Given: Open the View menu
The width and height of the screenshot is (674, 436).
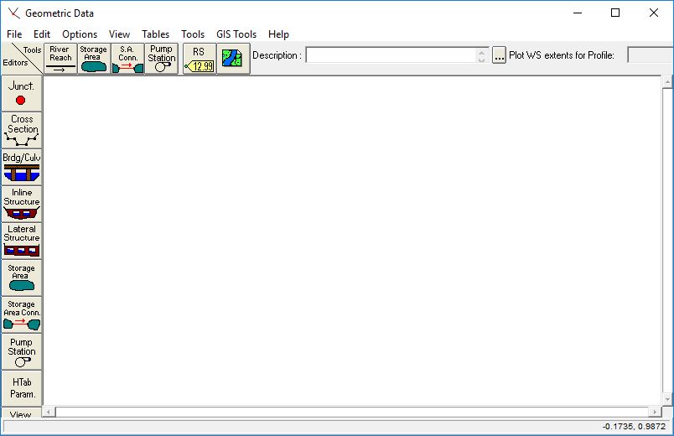Looking at the screenshot, I should click(x=119, y=34).
